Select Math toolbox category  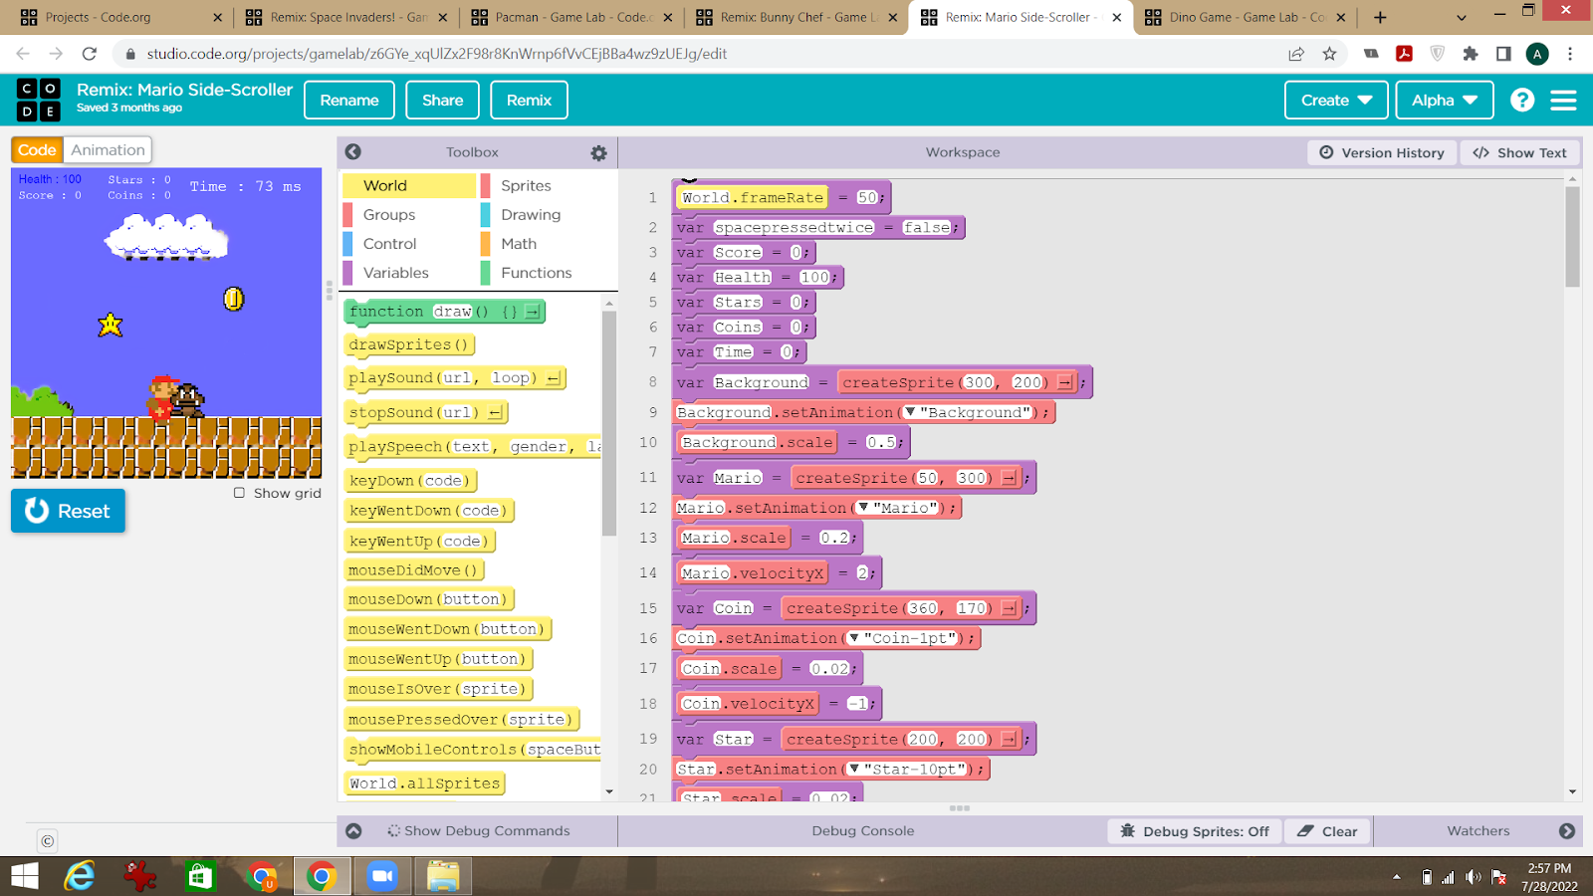click(547, 243)
